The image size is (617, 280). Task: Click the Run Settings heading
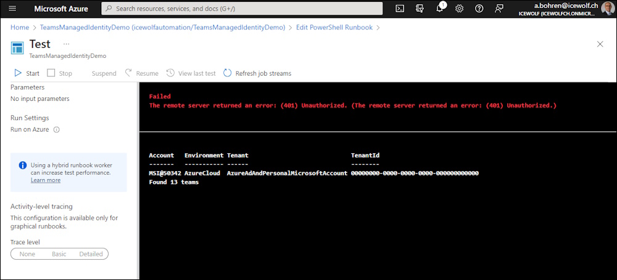click(30, 118)
